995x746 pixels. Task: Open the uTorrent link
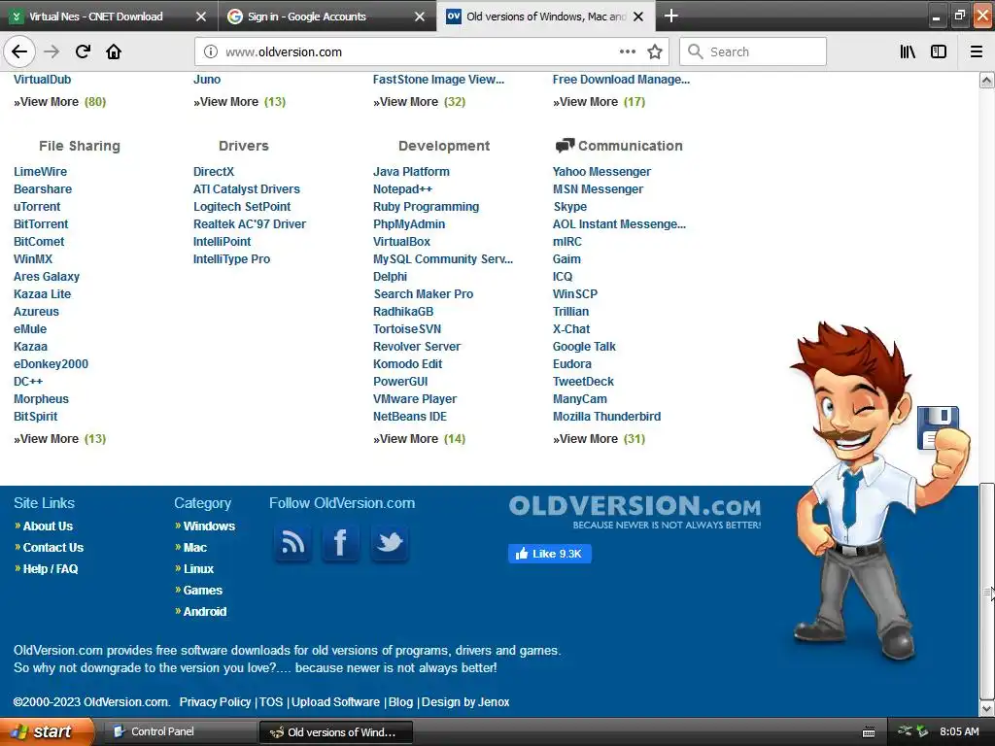tap(37, 206)
